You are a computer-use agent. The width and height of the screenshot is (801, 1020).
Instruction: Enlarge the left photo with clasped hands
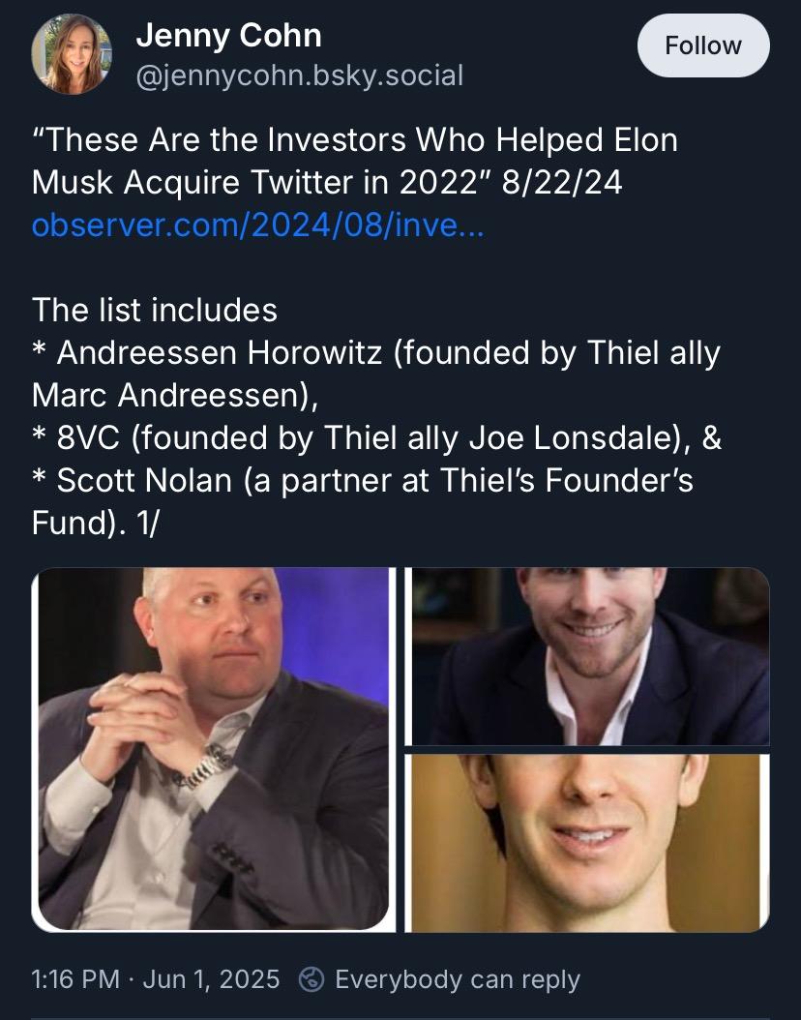coord(213,748)
